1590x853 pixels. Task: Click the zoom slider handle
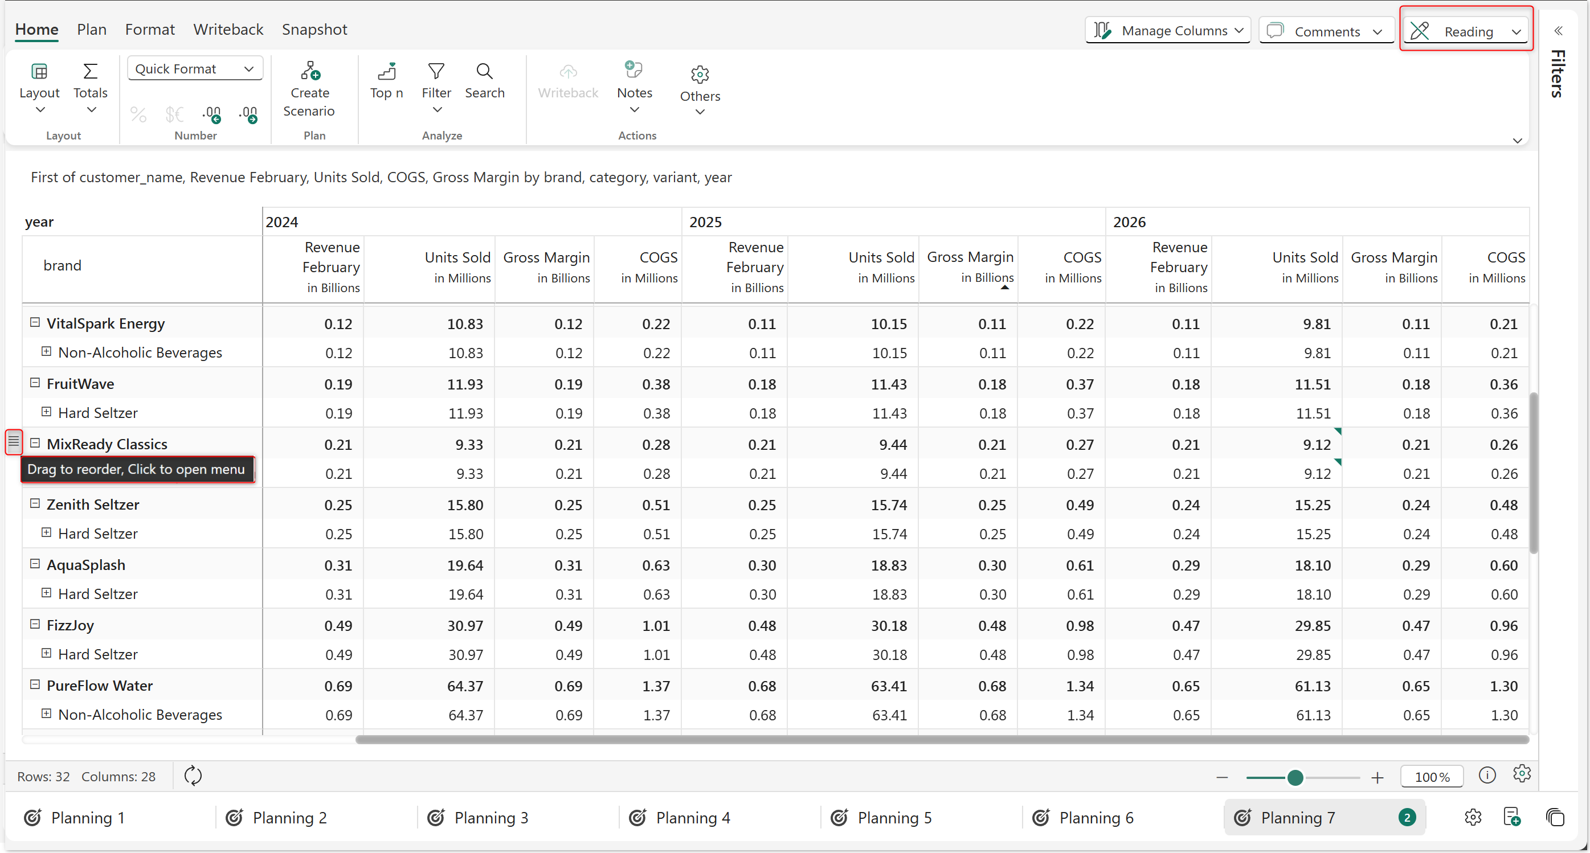pos(1295,778)
